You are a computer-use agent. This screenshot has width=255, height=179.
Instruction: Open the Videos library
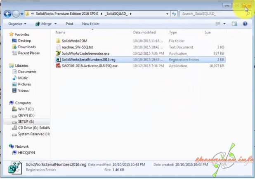pyautogui.click(x=23, y=91)
